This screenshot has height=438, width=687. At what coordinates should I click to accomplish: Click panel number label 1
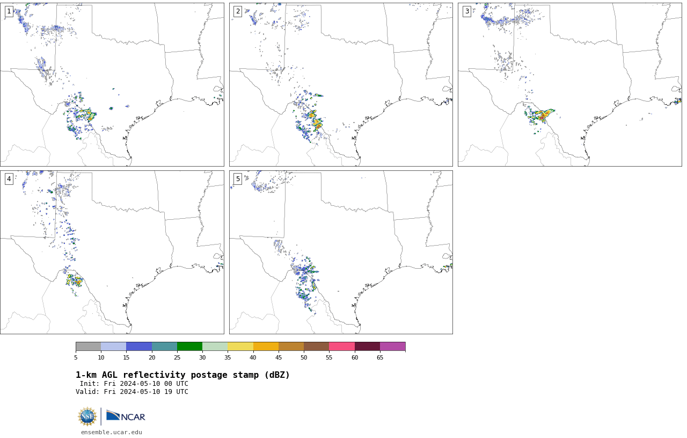click(9, 11)
